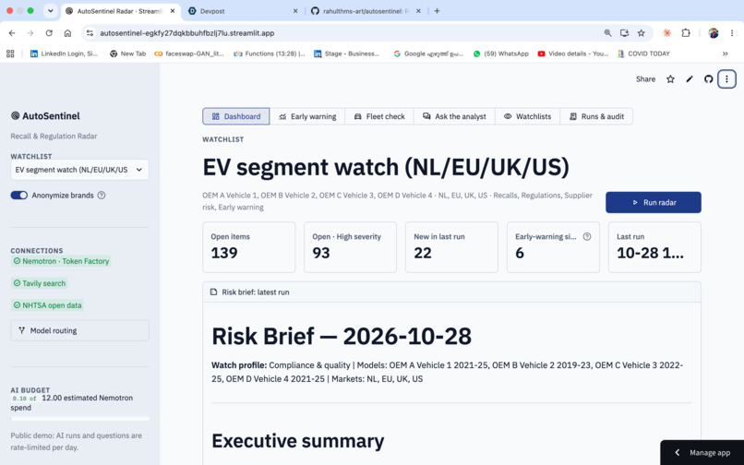Open the tab search dropdown arrow
The width and height of the screenshot is (744, 465).
click(x=50, y=10)
